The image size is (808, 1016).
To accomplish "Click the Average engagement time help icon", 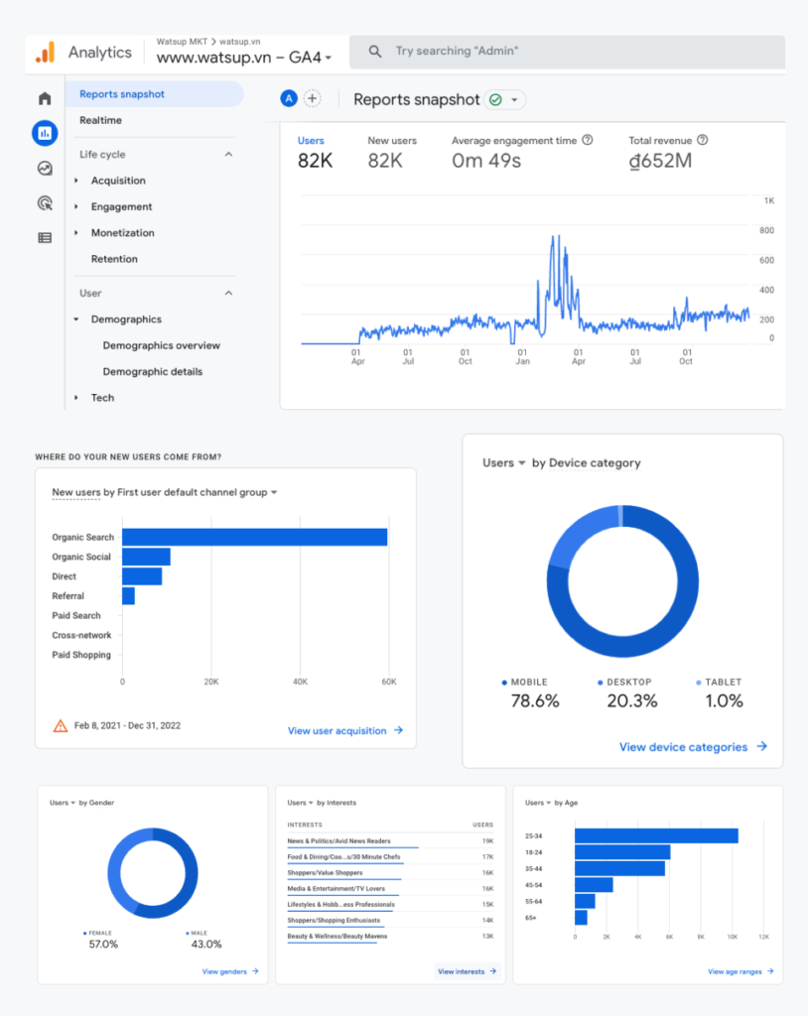I will click(x=588, y=141).
